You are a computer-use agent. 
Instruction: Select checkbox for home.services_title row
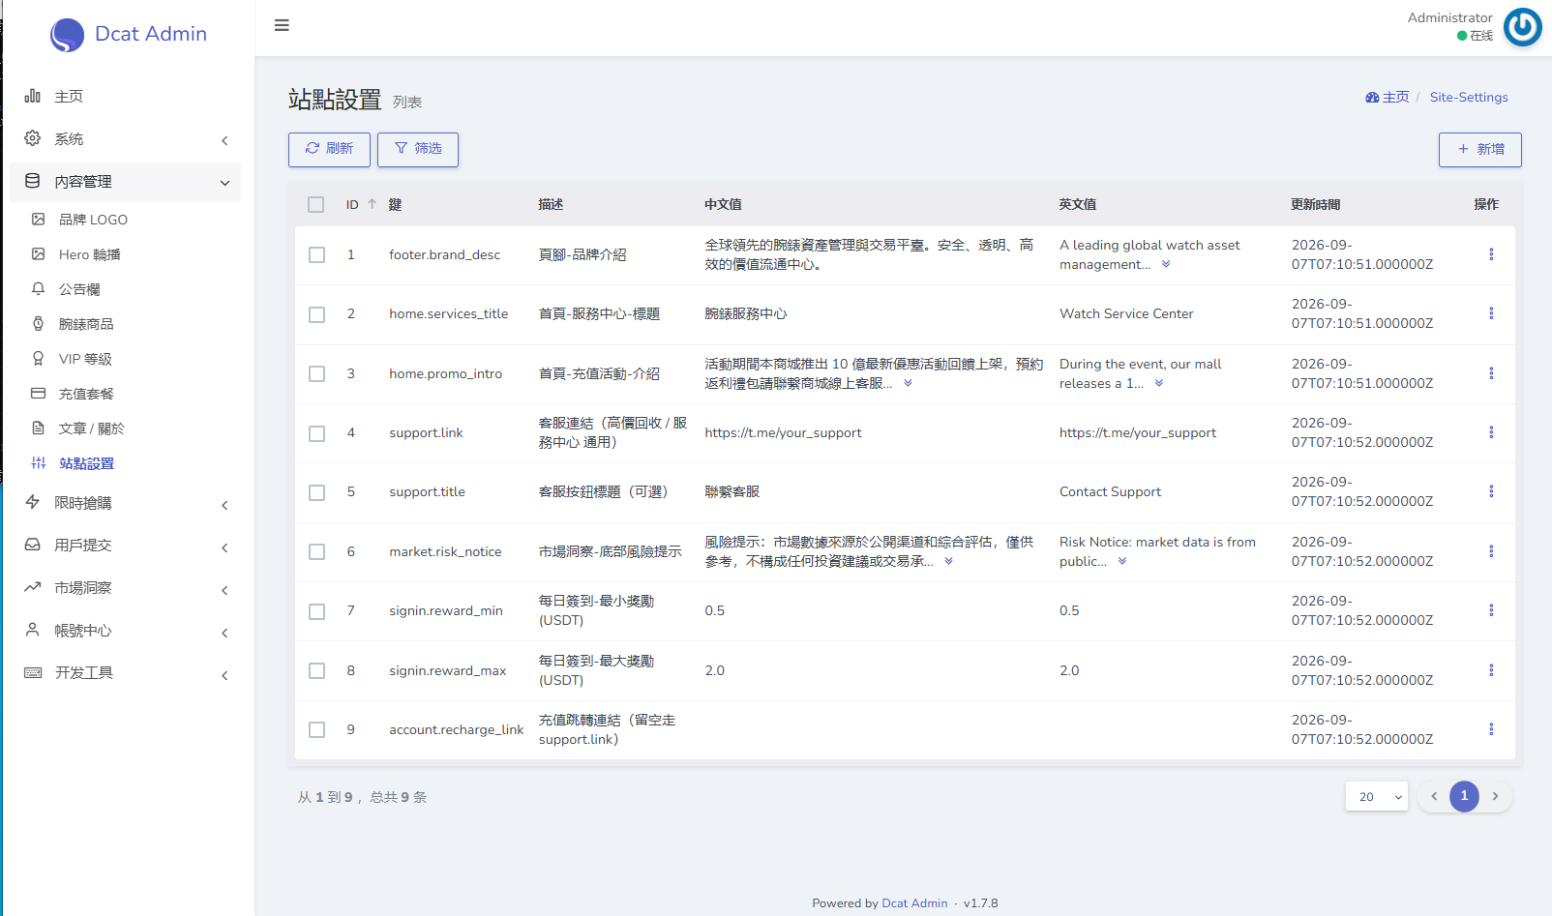click(x=316, y=314)
